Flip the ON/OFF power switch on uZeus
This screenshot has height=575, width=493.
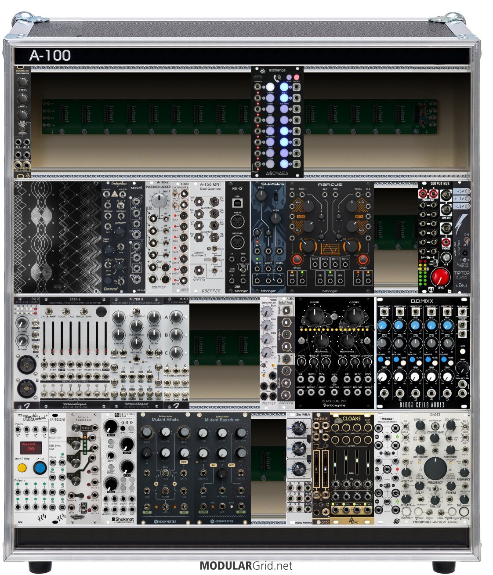click(x=466, y=240)
